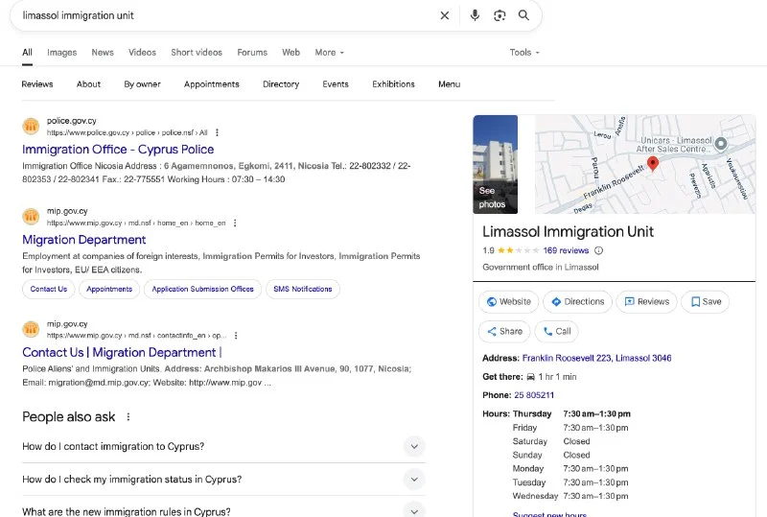Image resolution: width=767 pixels, height=517 pixels.
Task: Open the See photos building thumbnail
Action: coord(495,164)
